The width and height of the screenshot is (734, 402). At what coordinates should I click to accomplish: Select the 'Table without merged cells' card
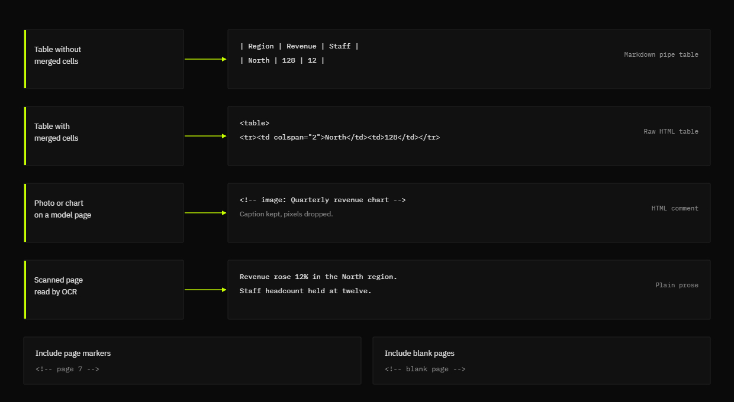click(x=104, y=59)
